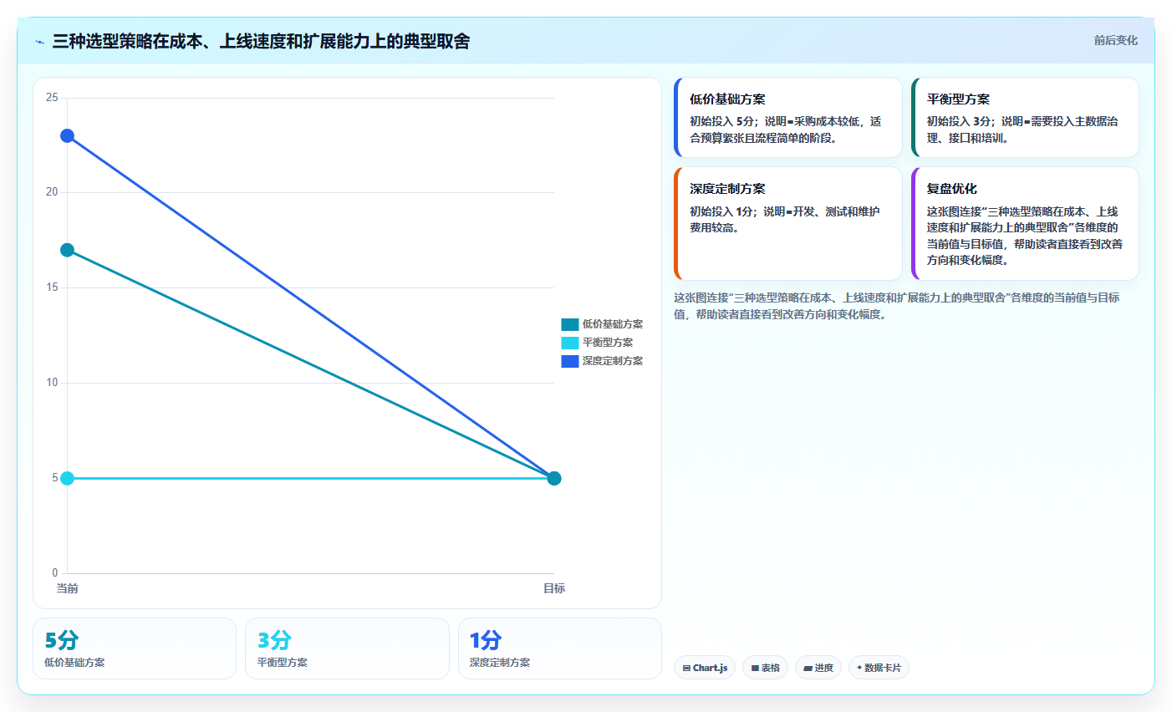Open the 复盘优化 info card
This screenshot has width=1172, height=712.
[1025, 223]
